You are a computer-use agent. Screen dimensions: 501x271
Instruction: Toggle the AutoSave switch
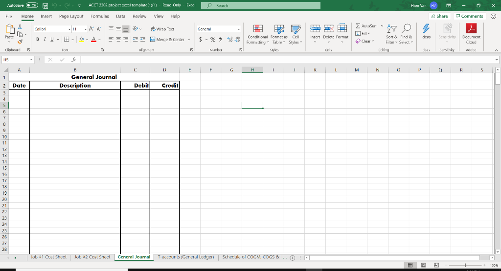coord(32,5)
